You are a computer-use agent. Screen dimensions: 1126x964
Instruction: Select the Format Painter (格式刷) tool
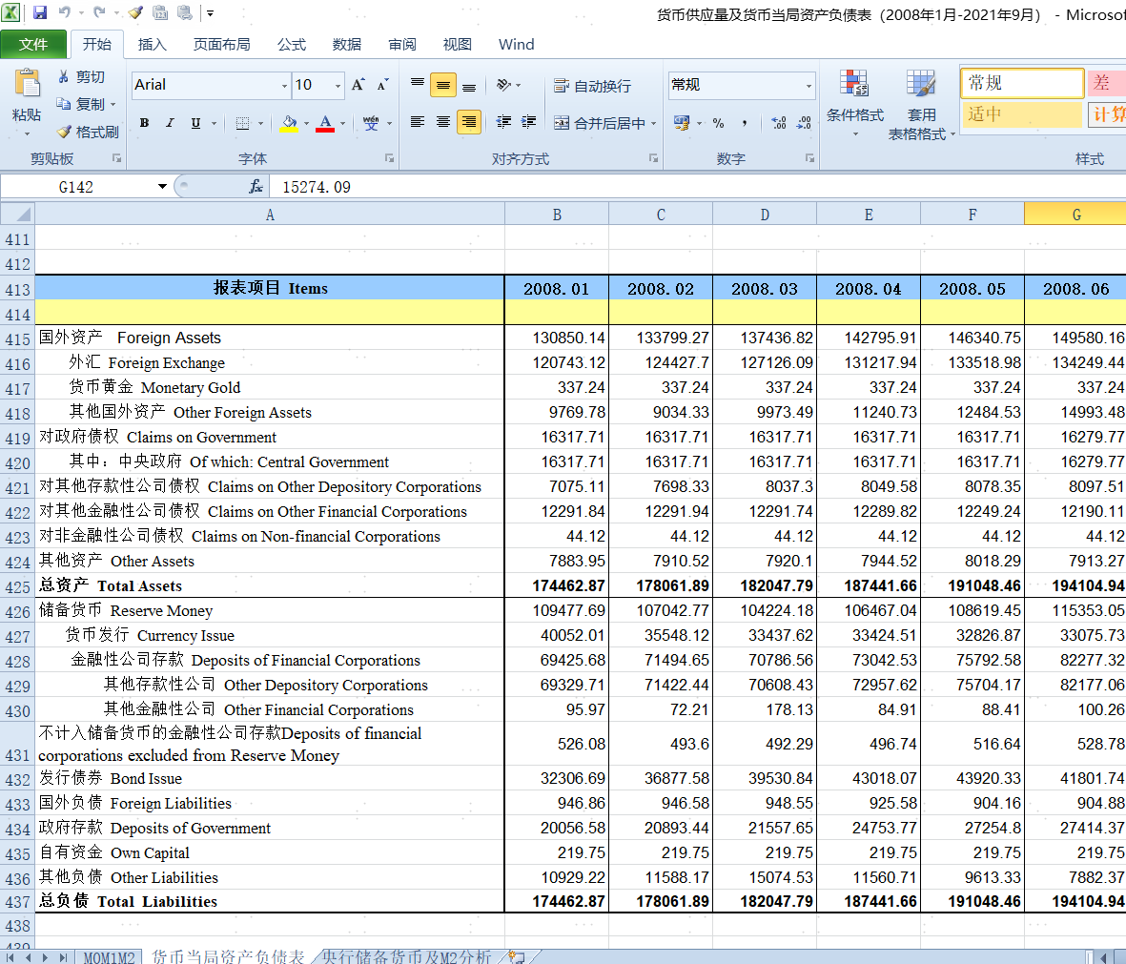87,132
